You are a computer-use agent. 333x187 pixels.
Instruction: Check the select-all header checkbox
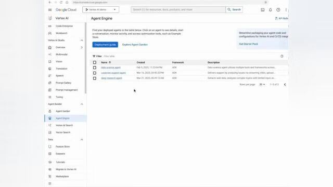tap(95, 62)
